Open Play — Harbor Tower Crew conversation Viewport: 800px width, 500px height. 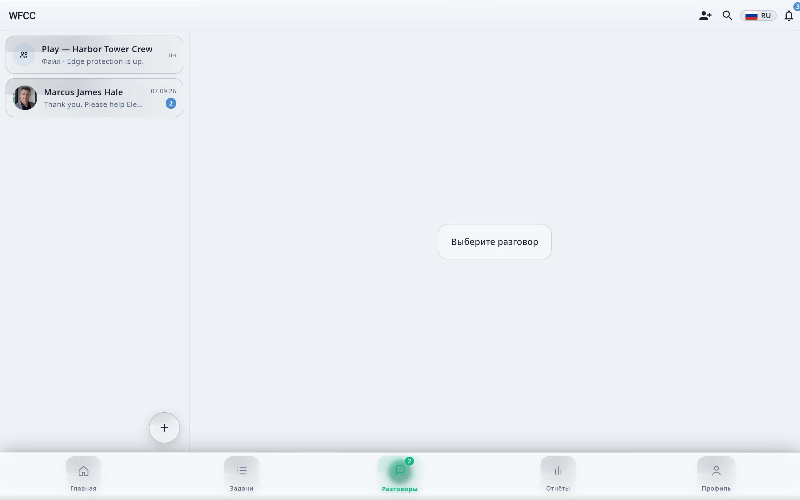(x=94, y=54)
